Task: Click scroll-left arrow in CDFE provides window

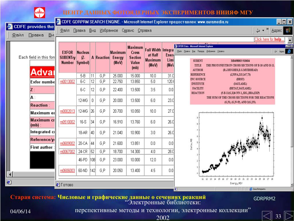Action: (x=10, y=174)
